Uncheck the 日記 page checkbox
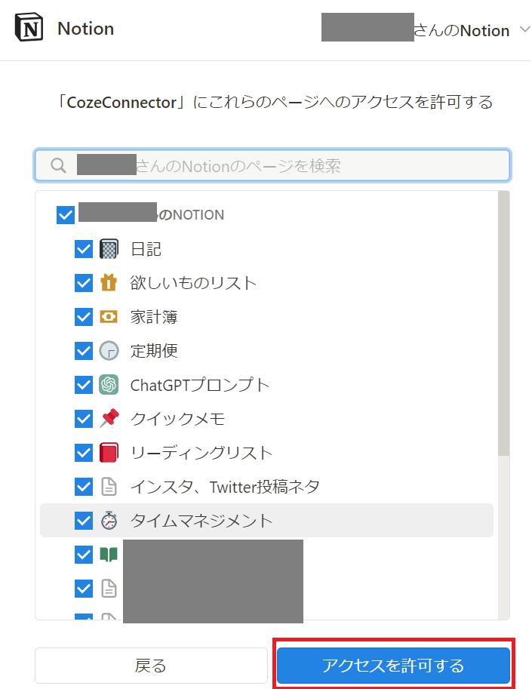This screenshot has height=689, width=532. pyautogui.click(x=84, y=249)
